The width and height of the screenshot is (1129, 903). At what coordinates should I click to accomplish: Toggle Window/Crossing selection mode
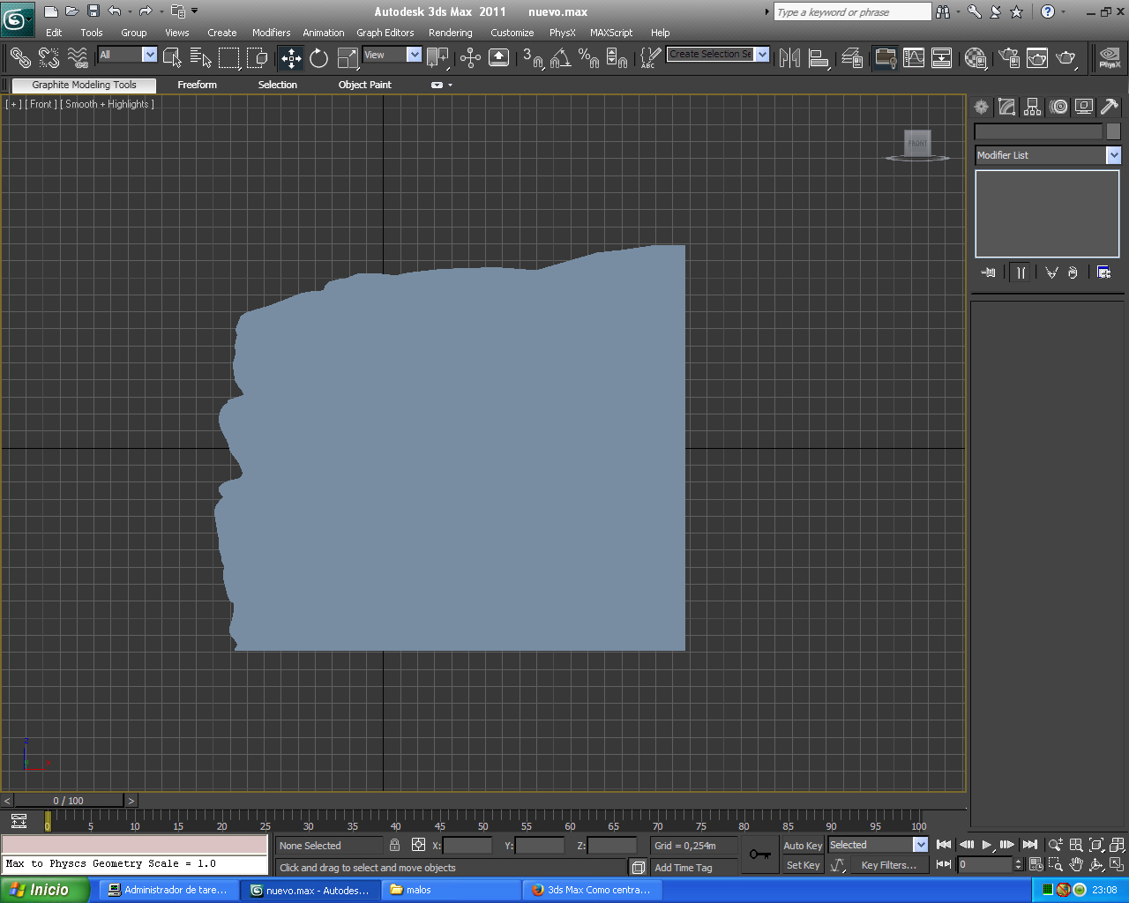pos(258,58)
